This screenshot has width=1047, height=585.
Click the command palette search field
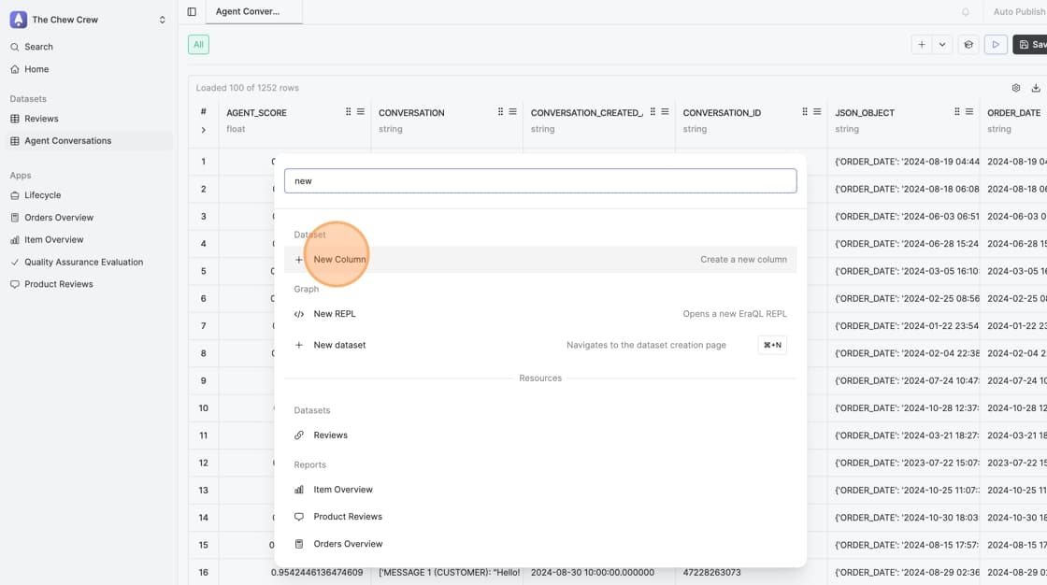(x=540, y=181)
